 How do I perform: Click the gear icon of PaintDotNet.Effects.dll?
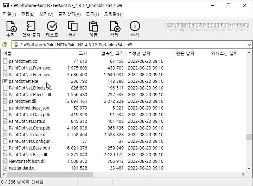click(5, 95)
